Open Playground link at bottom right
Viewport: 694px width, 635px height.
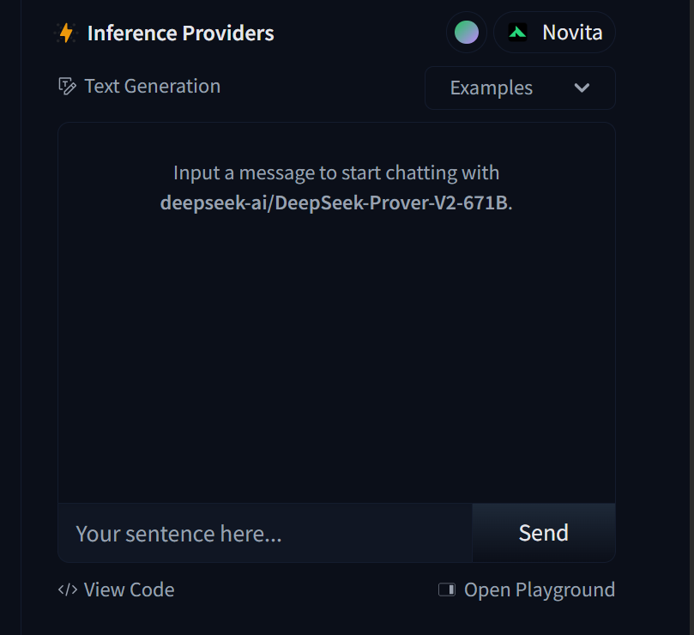527,590
